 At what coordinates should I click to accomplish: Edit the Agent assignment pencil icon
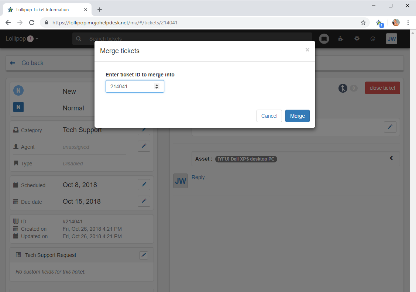tap(144, 146)
